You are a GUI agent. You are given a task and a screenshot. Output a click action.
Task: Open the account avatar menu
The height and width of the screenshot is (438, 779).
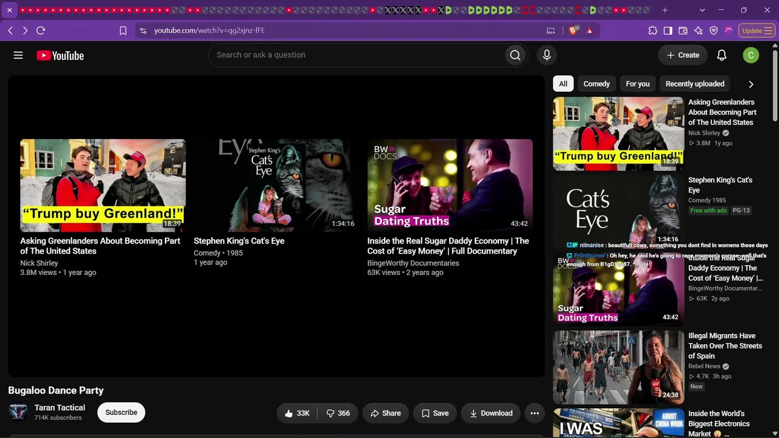point(751,55)
